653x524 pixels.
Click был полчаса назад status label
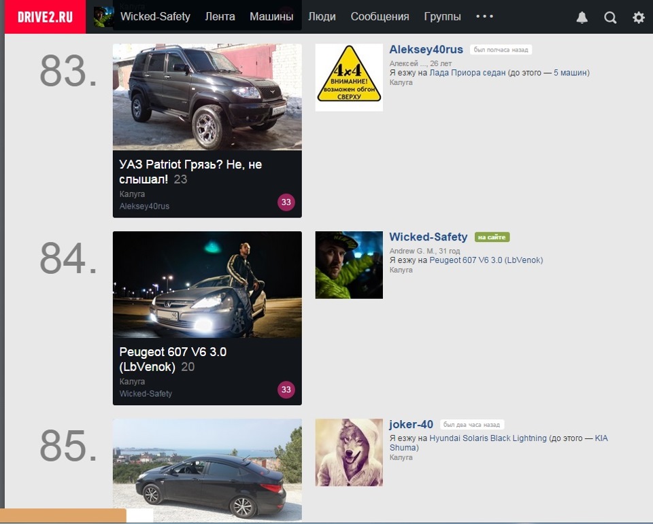(x=501, y=50)
